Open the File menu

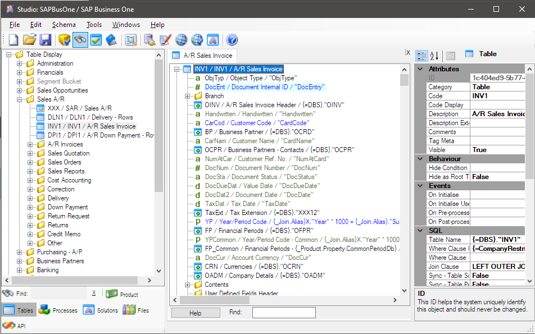click(15, 25)
